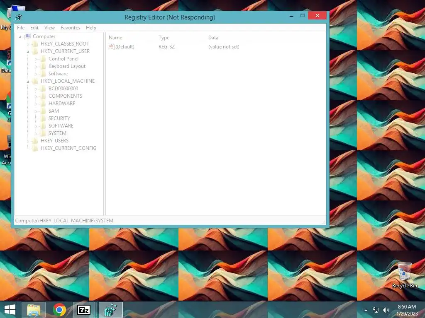Click the HARDWARE folder icon
Viewport: 425px width, 318px height.
click(x=43, y=103)
